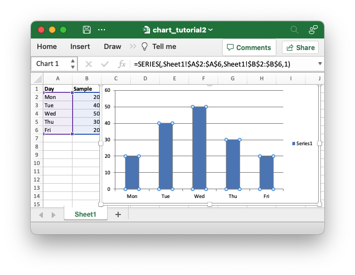355x275 pixels.
Task: Select the Sheet1 worksheet tab
Action: click(85, 215)
